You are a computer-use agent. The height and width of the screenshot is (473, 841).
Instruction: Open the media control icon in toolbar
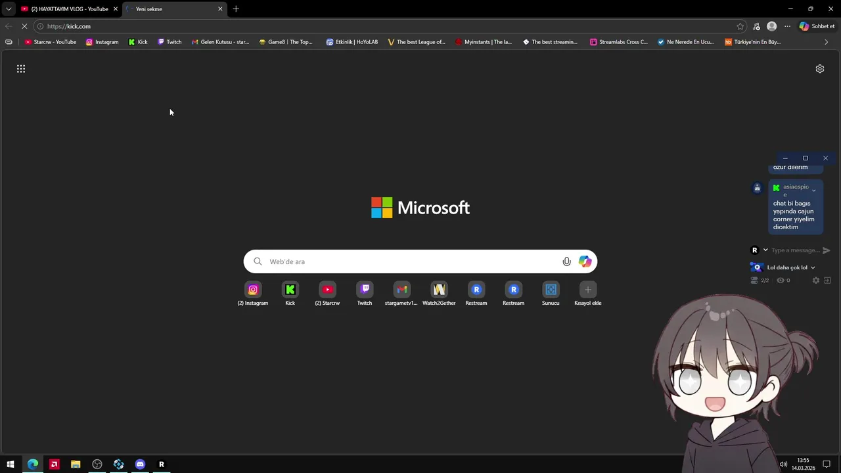pyautogui.click(x=757, y=26)
